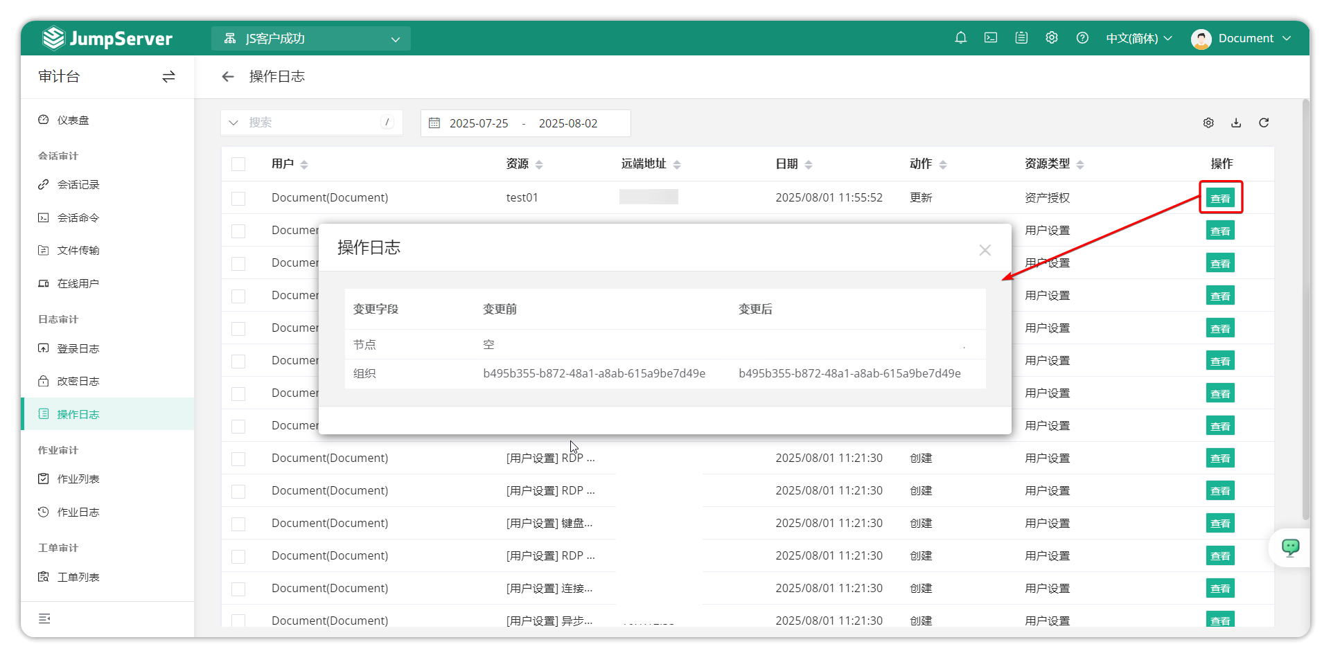Refresh the operation log table
The height and width of the screenshot is (651, 1331).
click(x=1264, y=123)
